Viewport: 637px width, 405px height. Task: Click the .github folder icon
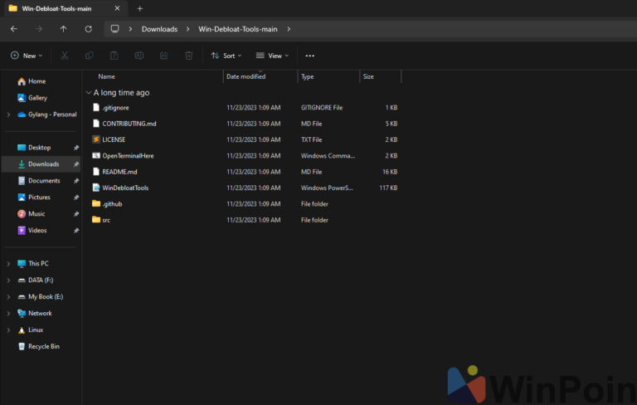tap(96, 203)
